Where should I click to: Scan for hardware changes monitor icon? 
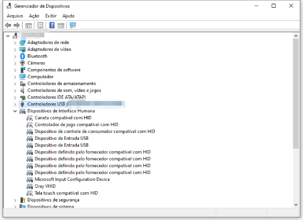pos(73,25)
